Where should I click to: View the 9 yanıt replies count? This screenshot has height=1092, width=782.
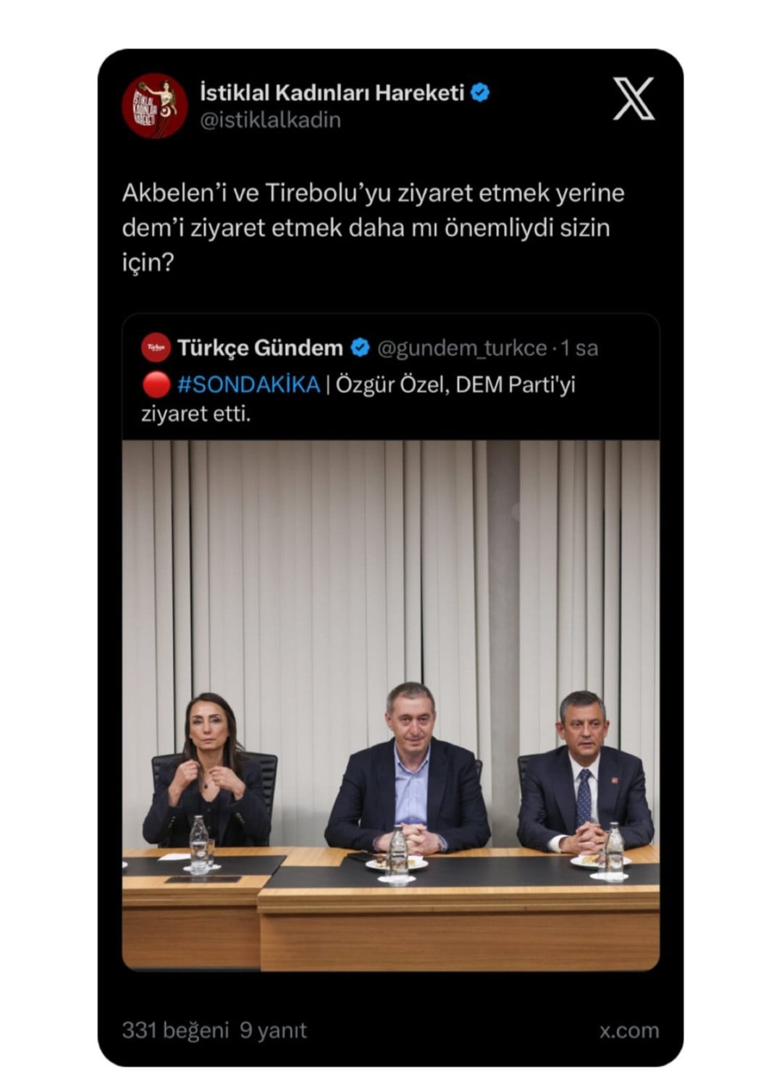click(273, 1030)
